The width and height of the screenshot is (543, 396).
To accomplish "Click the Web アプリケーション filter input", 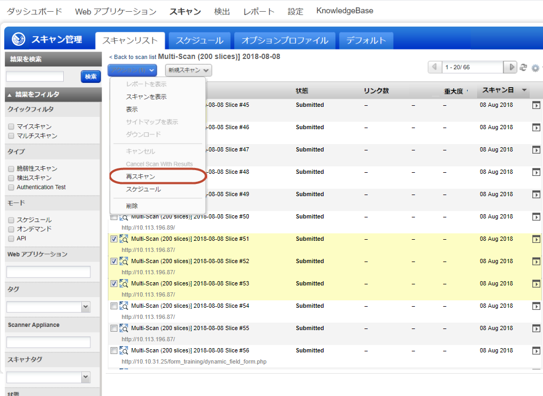I will pos(48,272).
